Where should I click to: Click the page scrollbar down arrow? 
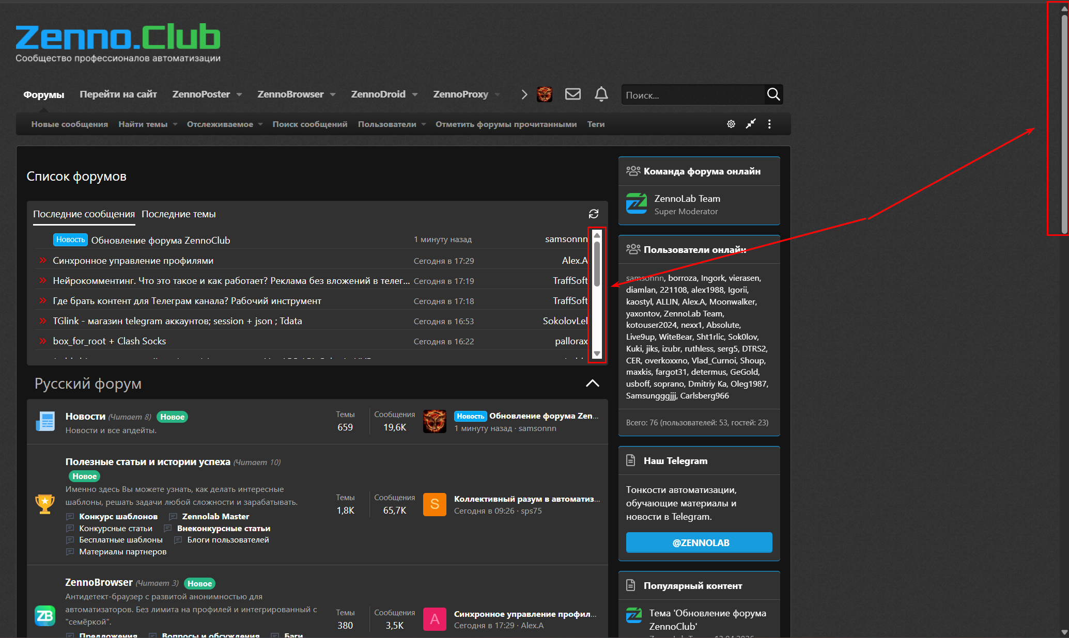1064,632
